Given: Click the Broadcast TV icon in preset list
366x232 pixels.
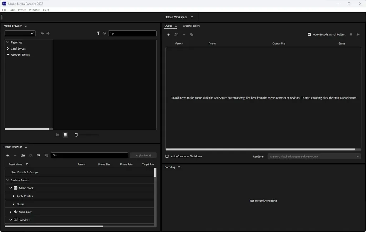Looking at the screenshot, I should pyautogui.click(x=15, y=220).
